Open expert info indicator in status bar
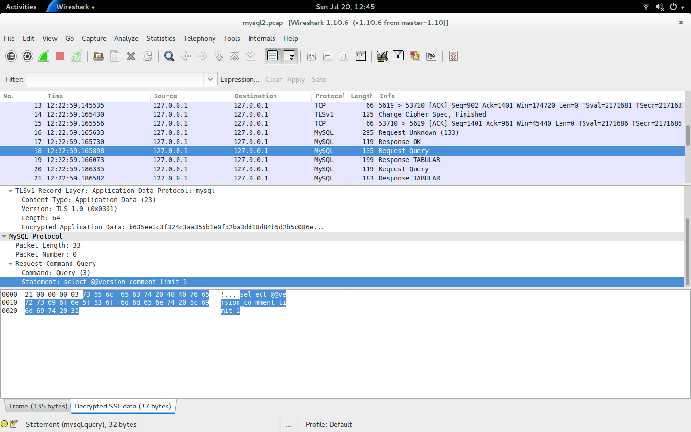691x432 pixels. coord(4,424)
